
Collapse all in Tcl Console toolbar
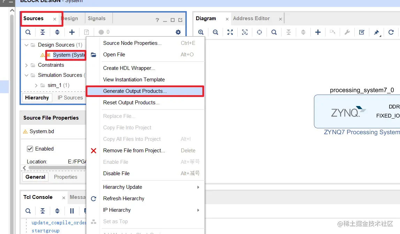[43, 211]
